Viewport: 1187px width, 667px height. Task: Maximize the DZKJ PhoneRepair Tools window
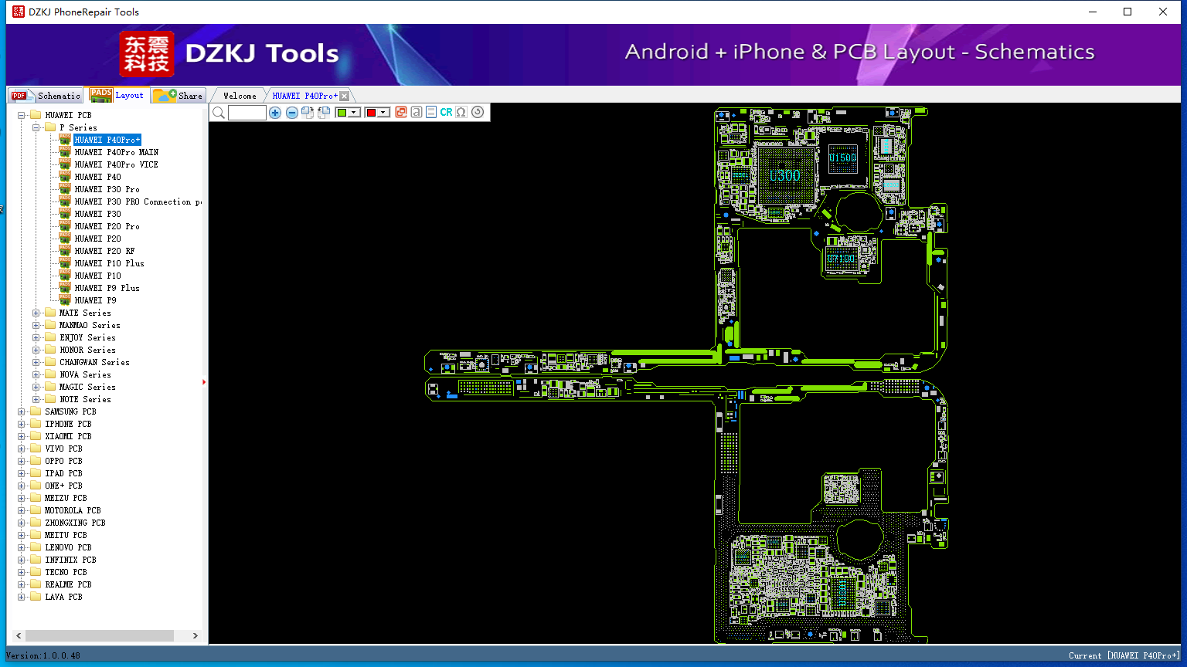pyautogui.click(x=1127, y=12)
